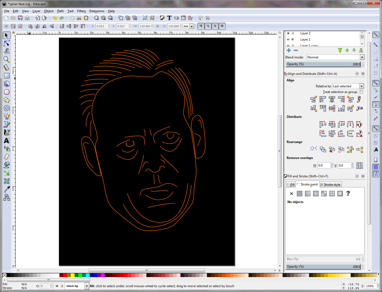Screen dimensions: 382x292
Task: Open the Relative to dropdown
Action: click(361, 86)
